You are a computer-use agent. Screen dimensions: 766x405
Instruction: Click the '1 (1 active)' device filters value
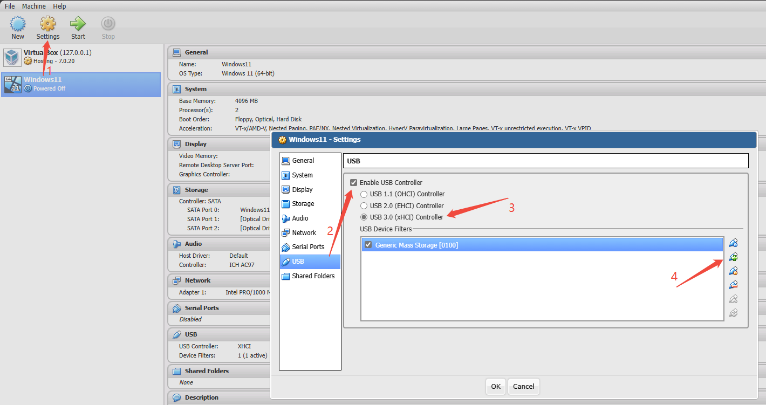tap(252, 355)
